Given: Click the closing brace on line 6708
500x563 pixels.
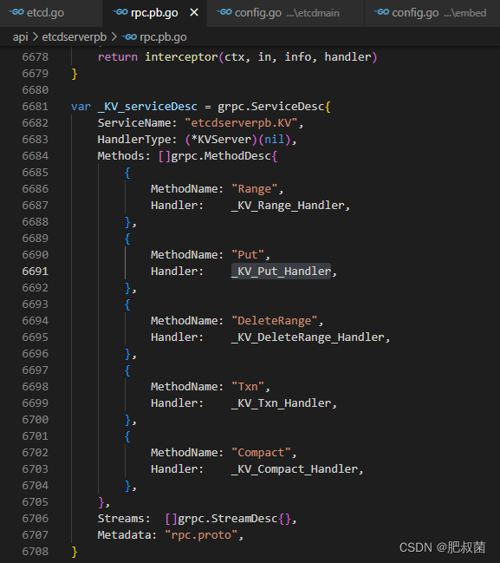Looking at the screenshot, I should [x=75, y=552].
